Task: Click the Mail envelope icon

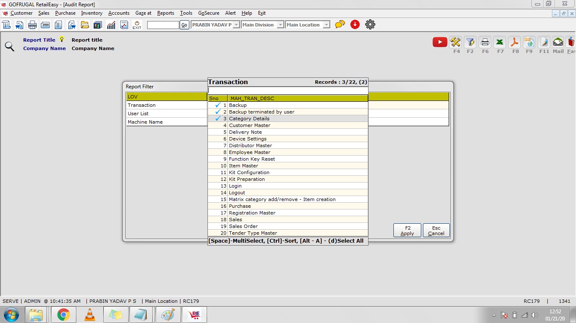Action: tap(558, 42)
